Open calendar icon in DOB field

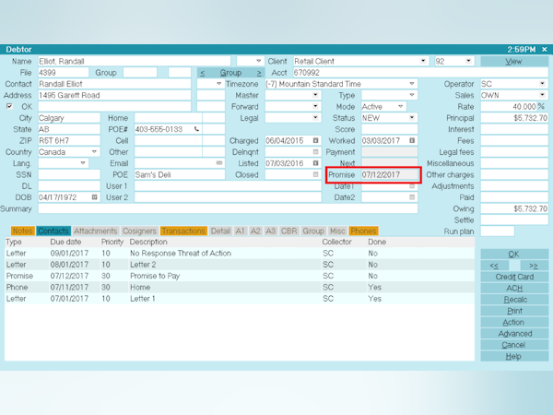pos(94,197)
